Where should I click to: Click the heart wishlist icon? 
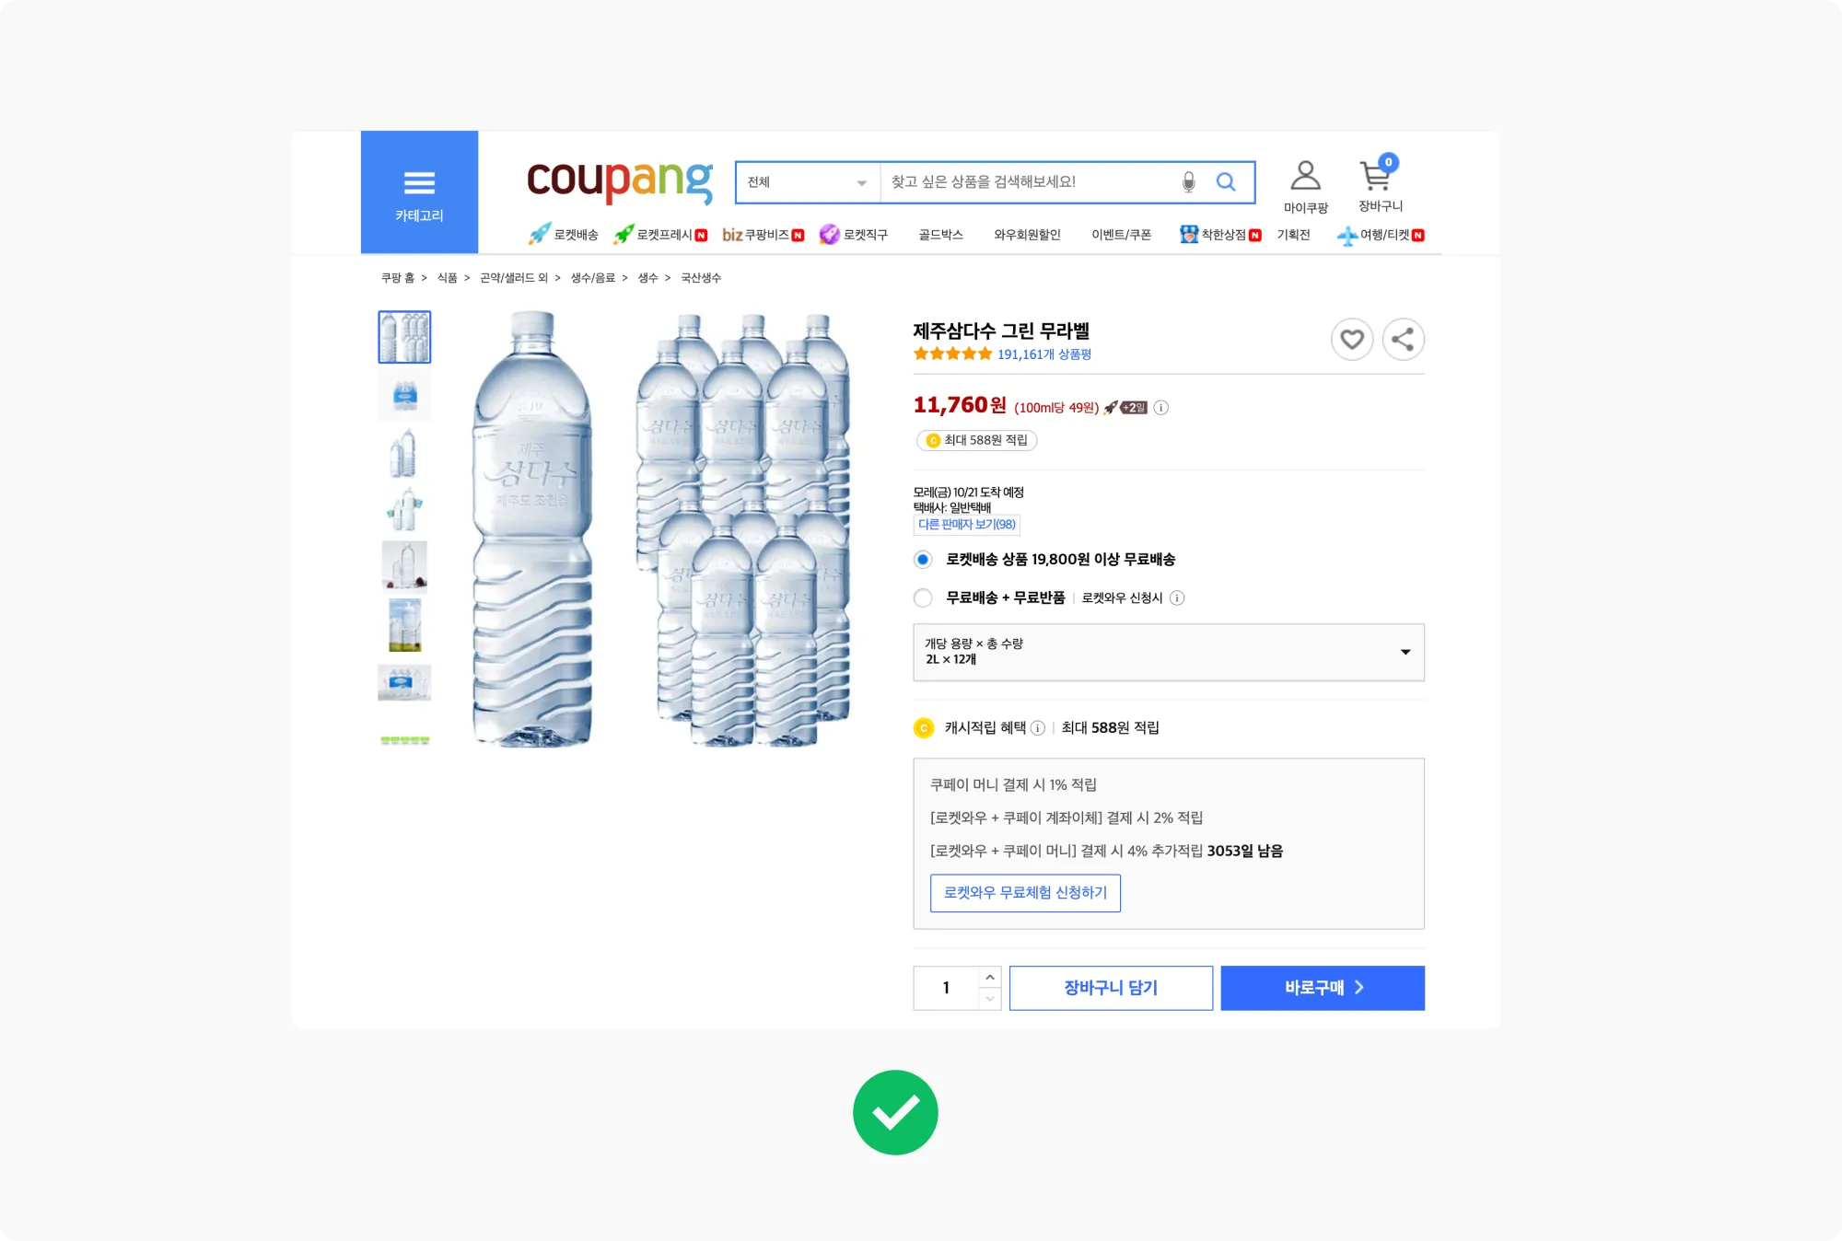coord(1351,340)
